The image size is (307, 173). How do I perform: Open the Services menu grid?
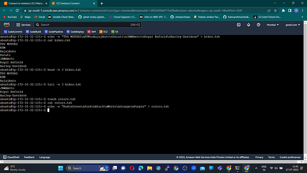click(x=23, y=25)
